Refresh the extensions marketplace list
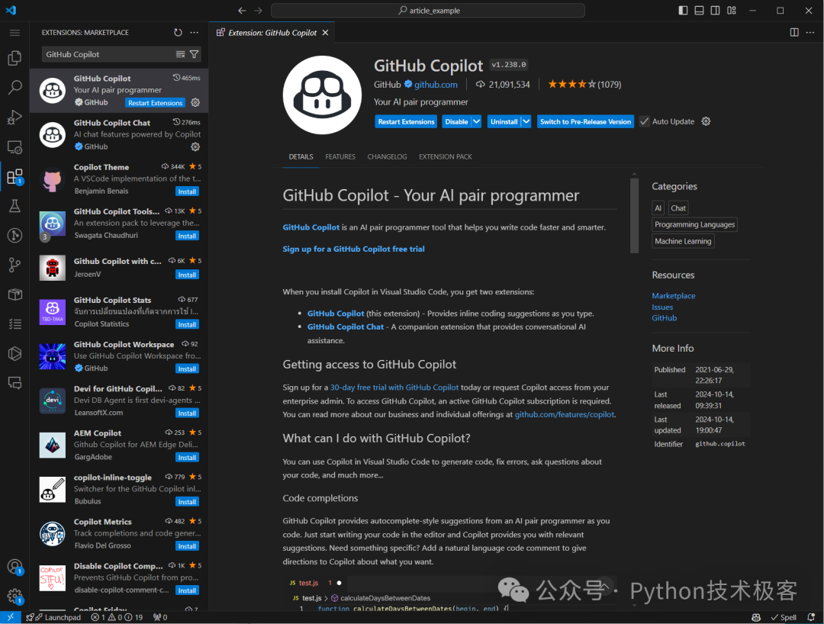 point(178,33)
